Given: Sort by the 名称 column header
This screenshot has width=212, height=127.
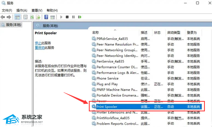Looking at the screenshot, I should pyautogui.click(x=95, y=32).
